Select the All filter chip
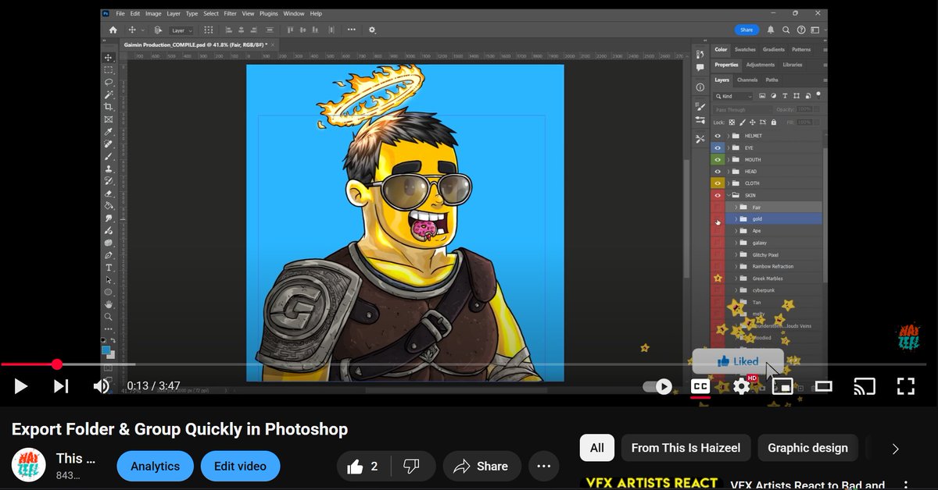This screenshot has height=490, width=938. click(597, 448)
